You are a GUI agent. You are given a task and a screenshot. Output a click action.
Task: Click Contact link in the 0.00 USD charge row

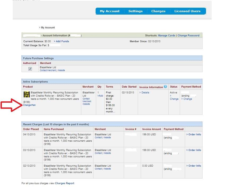pos(98,169)
